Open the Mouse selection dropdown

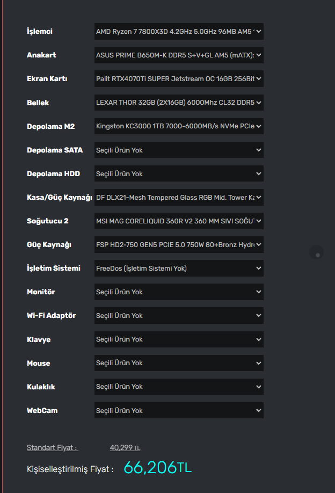(179, 363)
